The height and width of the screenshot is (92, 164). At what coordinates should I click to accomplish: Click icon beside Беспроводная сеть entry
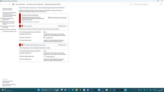(x=44, y=56)
